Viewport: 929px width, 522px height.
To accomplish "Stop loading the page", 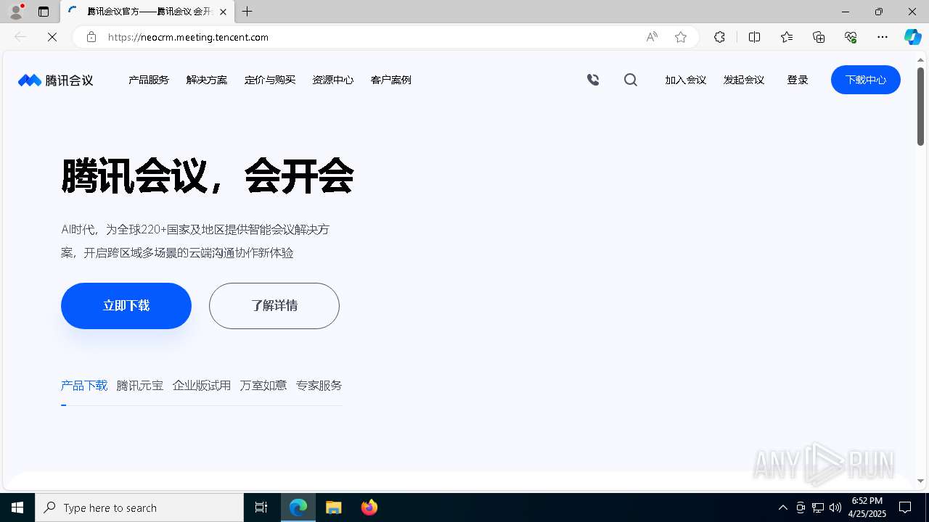I will 52,37.
